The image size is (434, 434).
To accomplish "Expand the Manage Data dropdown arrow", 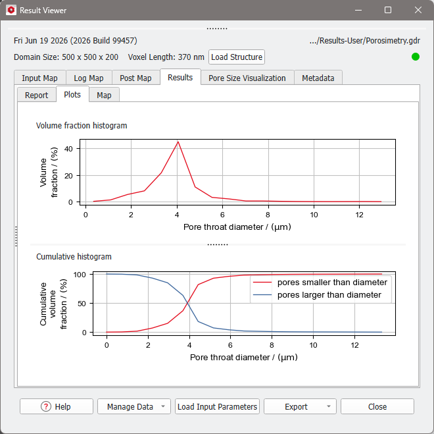I will 163,406.
